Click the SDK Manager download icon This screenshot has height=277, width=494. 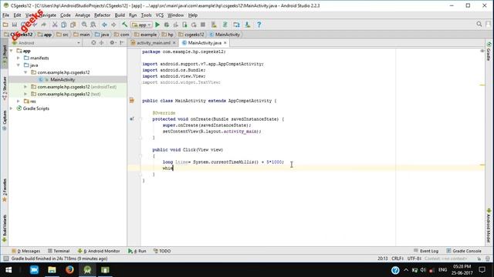click(247, 25)
